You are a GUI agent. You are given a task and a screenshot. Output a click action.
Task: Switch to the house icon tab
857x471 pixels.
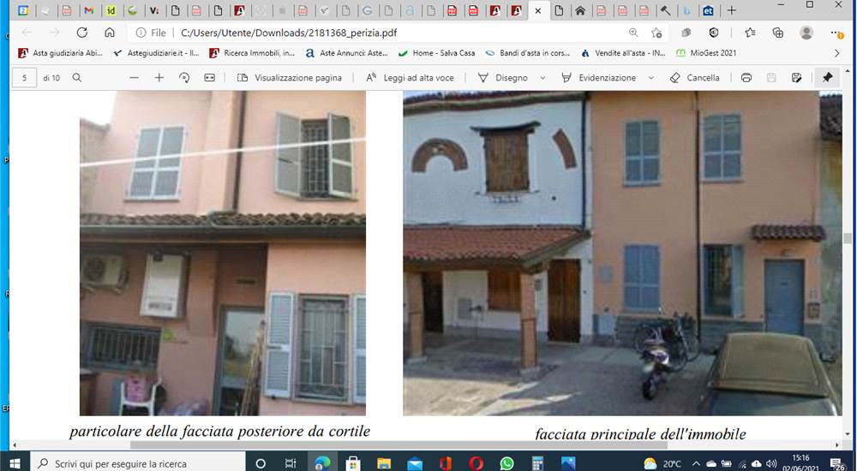pyautogui.click(x=580, y=10)
